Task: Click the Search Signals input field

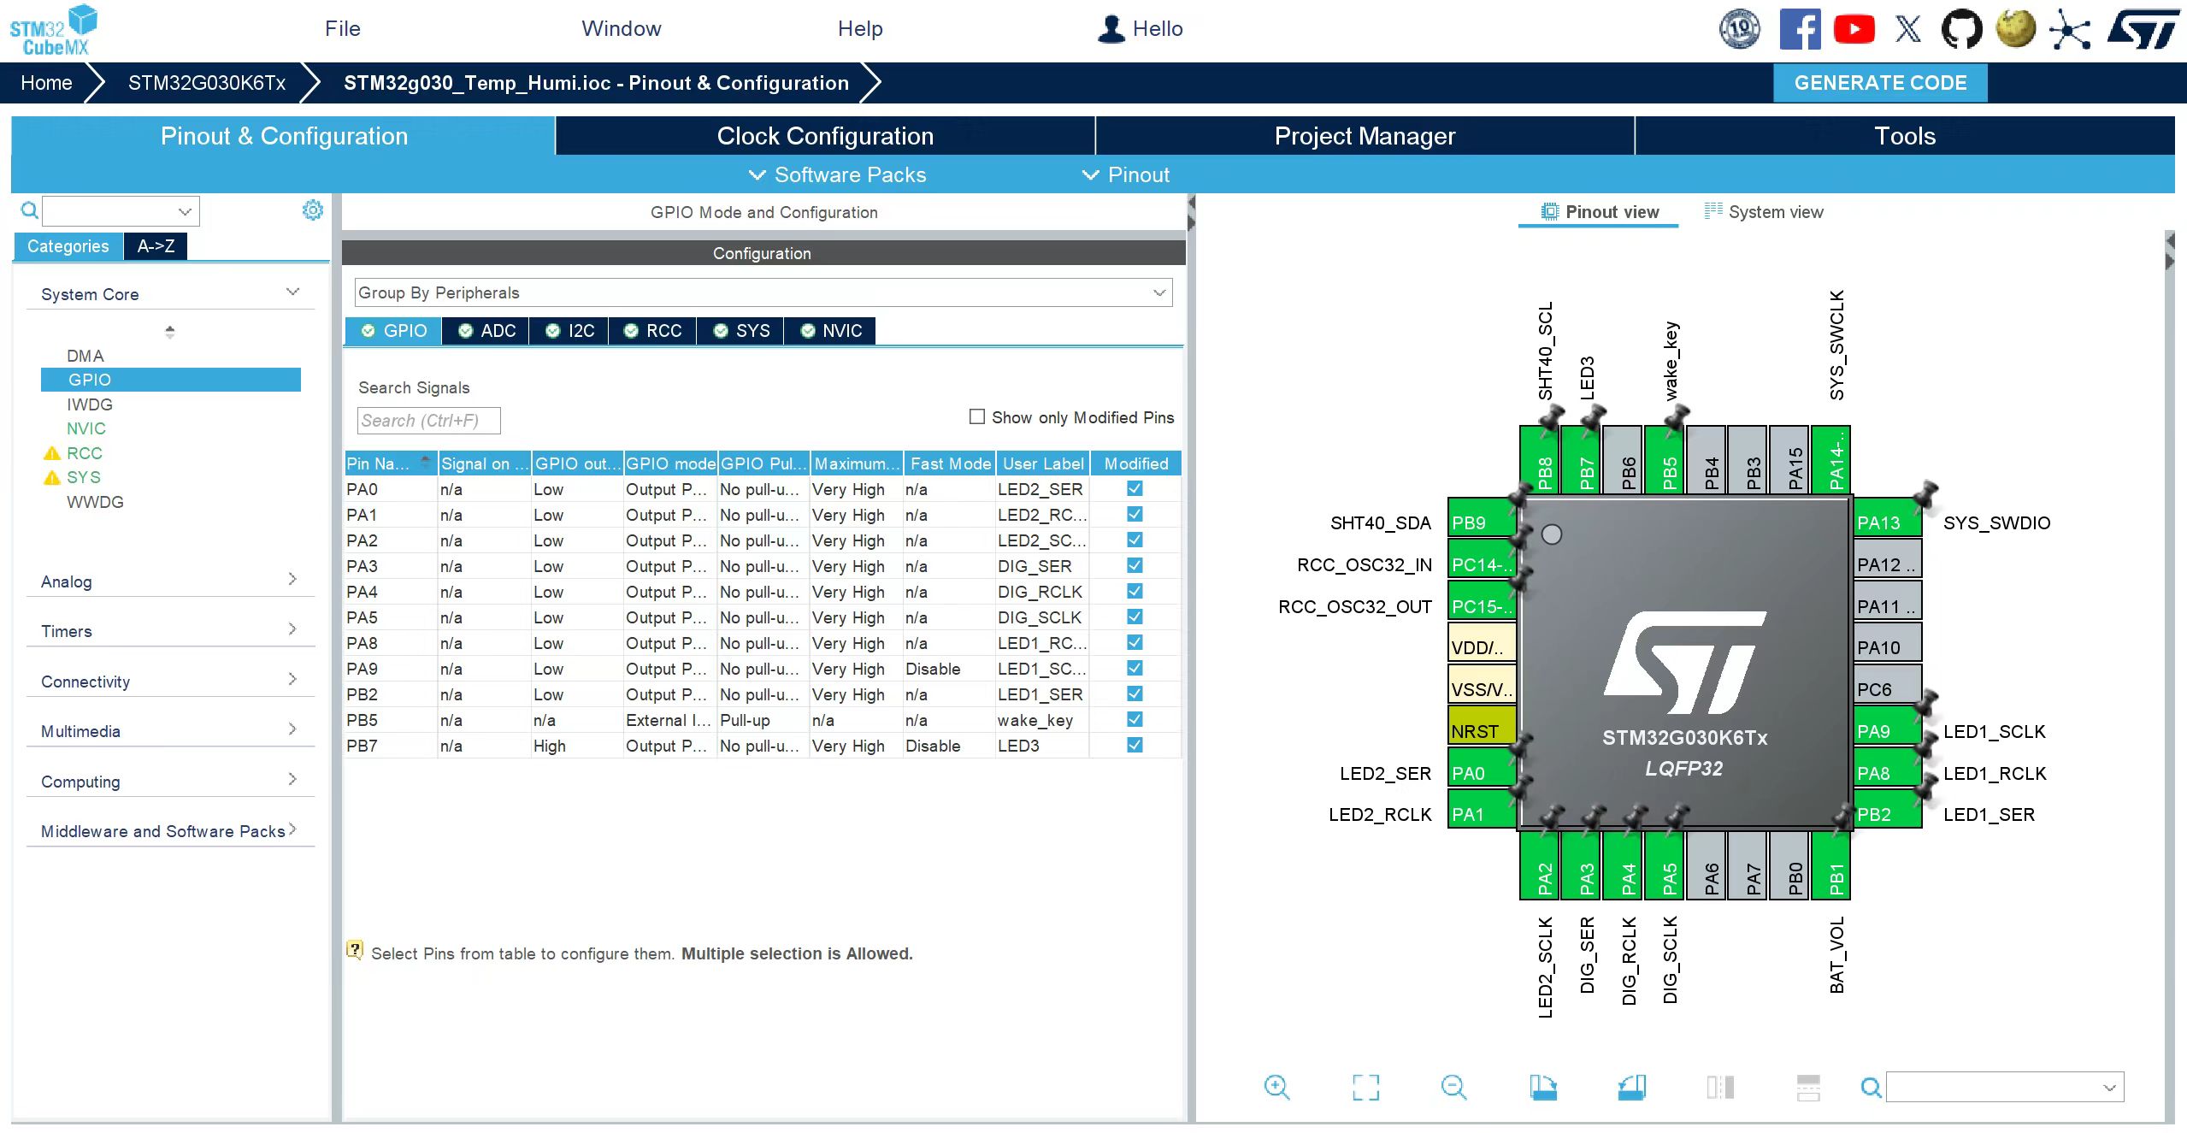Action: point(428,421)
